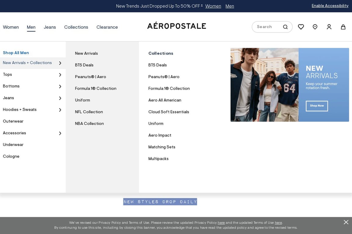Open the Clearance top navigation menu
Image resolution: width=352 pixels, height=234 pixels.
pos(107,27)
